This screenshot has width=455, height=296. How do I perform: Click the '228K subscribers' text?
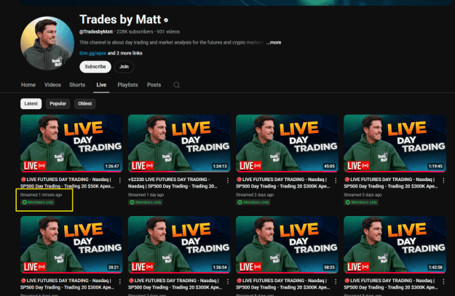135,32
